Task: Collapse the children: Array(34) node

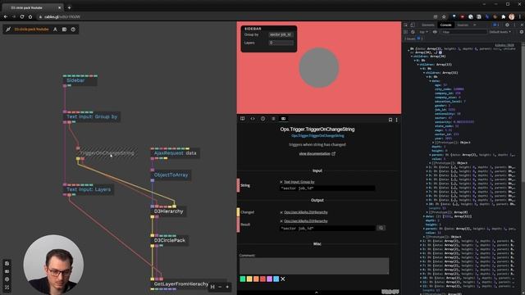Action: click(x=412, y=57)
